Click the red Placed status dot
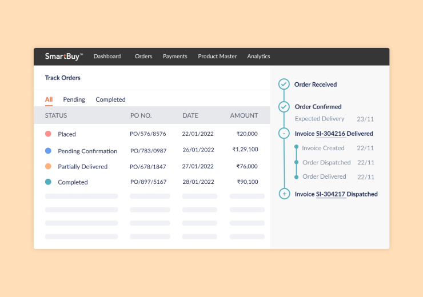Image resolution: width=423 pixels, height=297 pixels. click(x=48, y=134)
